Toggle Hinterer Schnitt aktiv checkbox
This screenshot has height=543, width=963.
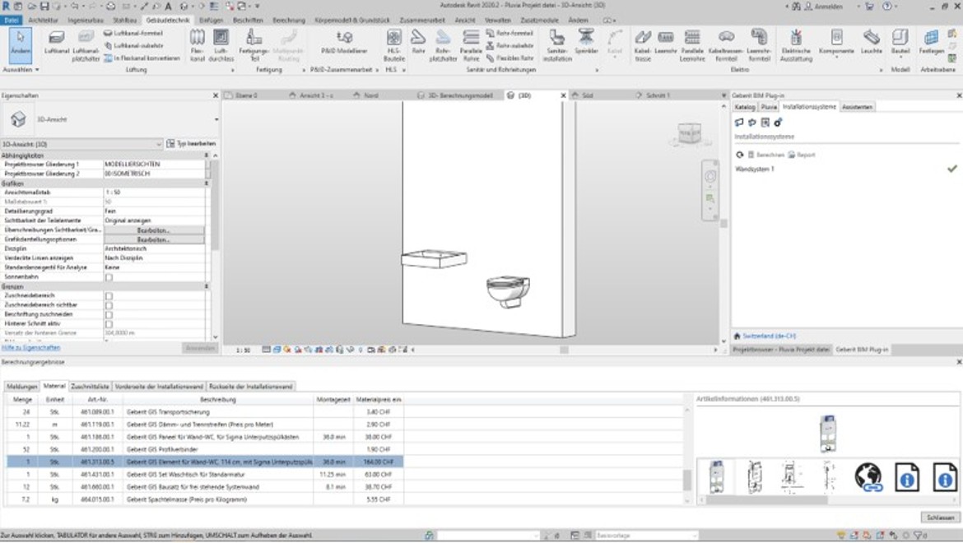click(x=109, y=324)
